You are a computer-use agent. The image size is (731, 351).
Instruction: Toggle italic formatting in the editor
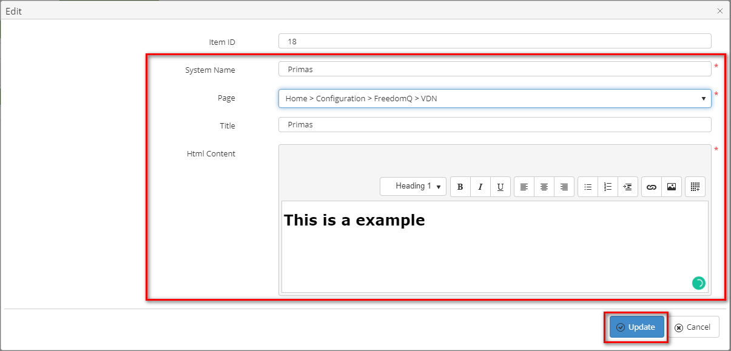(x=480, y=187)
